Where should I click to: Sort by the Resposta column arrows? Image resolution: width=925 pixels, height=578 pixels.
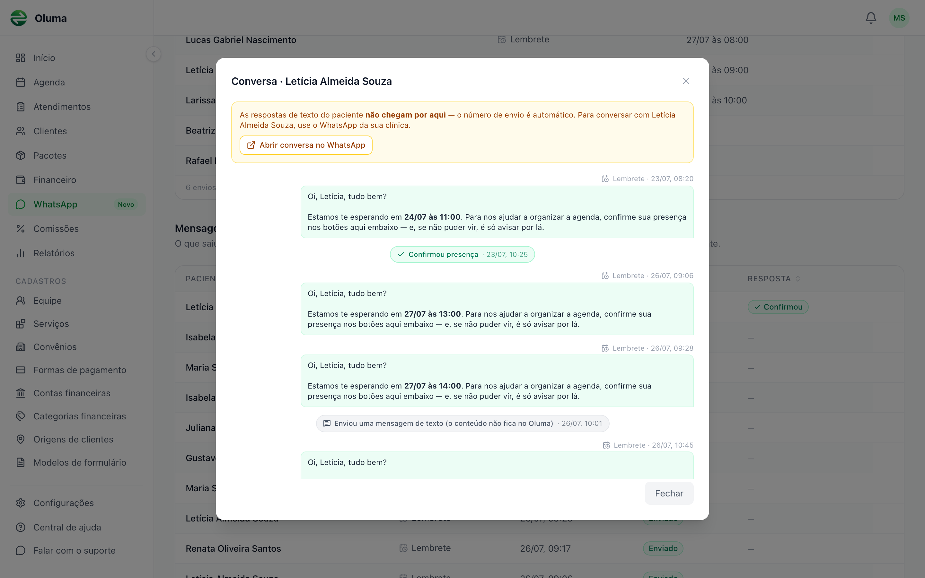[x=798, y=279]
